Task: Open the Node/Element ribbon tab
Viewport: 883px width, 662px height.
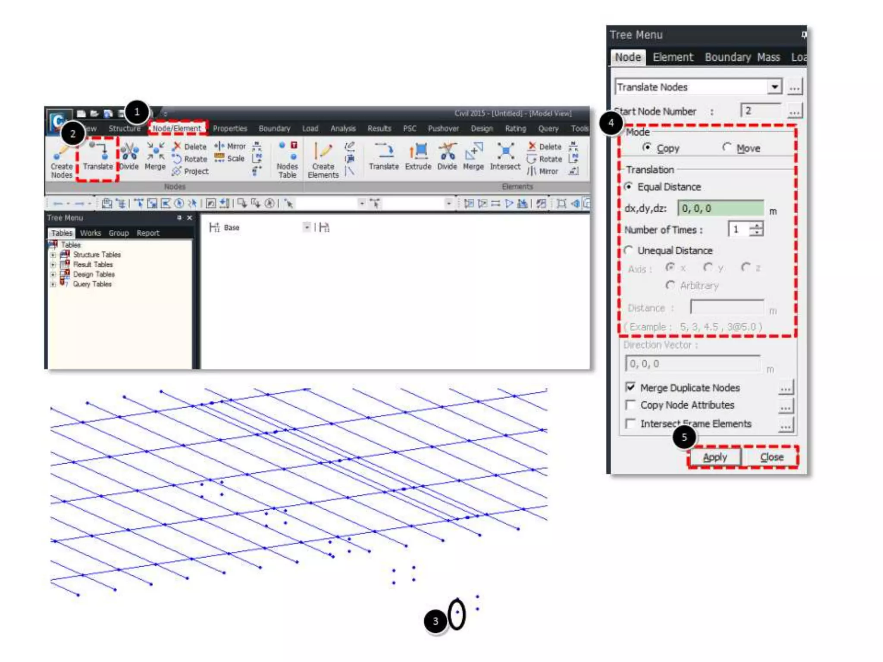Action: [x=177, y=128]
